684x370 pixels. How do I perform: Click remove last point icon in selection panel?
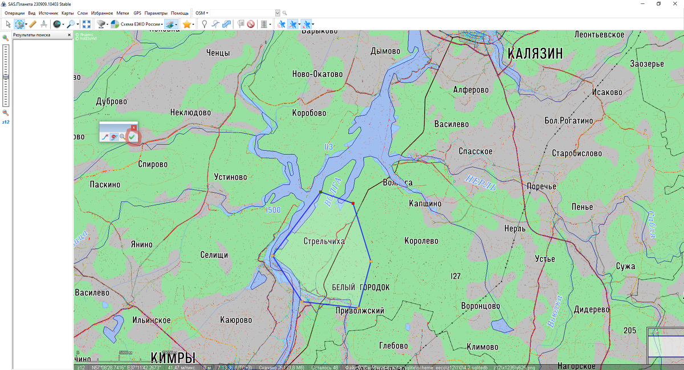[105, 137]
